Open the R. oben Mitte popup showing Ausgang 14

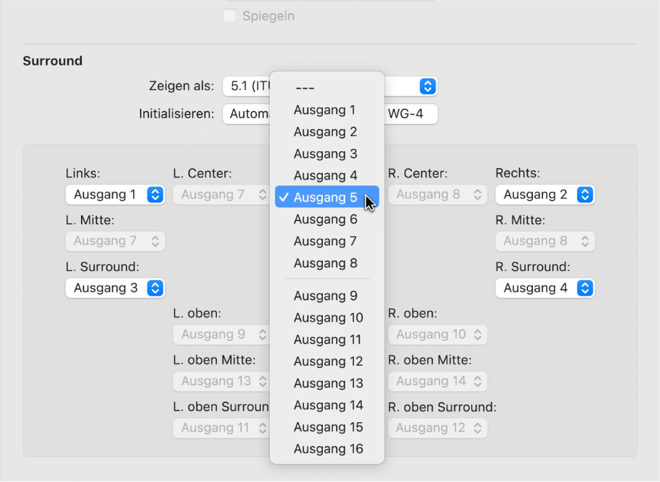pyautogui.click(x=438, y=381)
